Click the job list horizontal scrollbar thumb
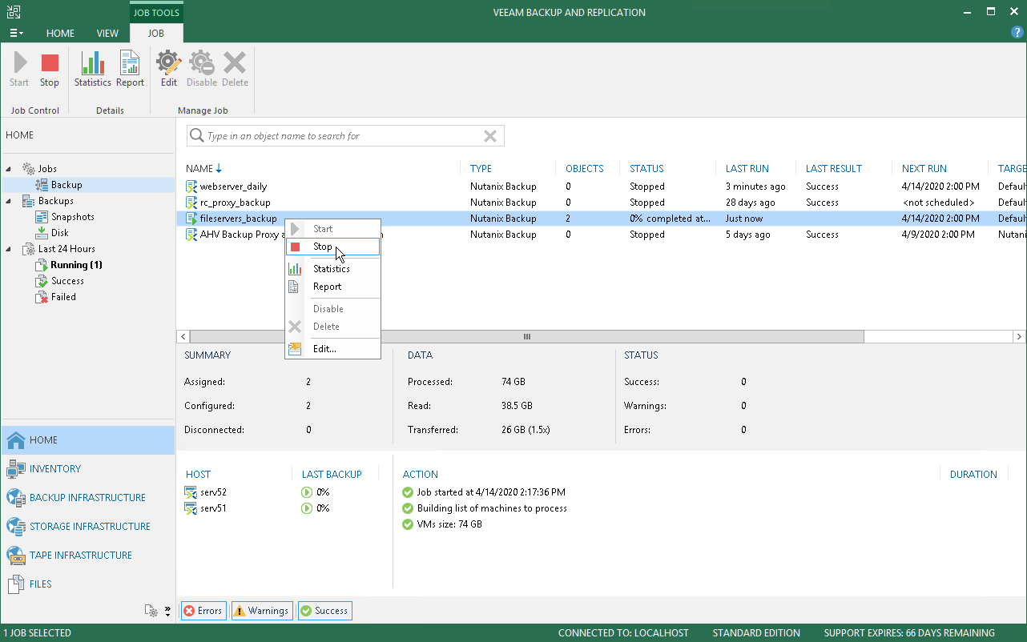This screenshot has width=1027, height=642. pos(526,337)
